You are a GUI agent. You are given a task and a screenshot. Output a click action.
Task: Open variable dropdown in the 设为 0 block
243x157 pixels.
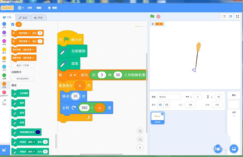pyautogui.click(x=24, y=33)
